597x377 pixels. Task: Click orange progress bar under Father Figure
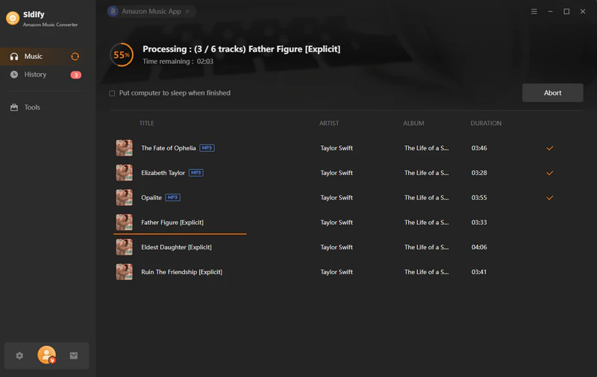(180, 234)
